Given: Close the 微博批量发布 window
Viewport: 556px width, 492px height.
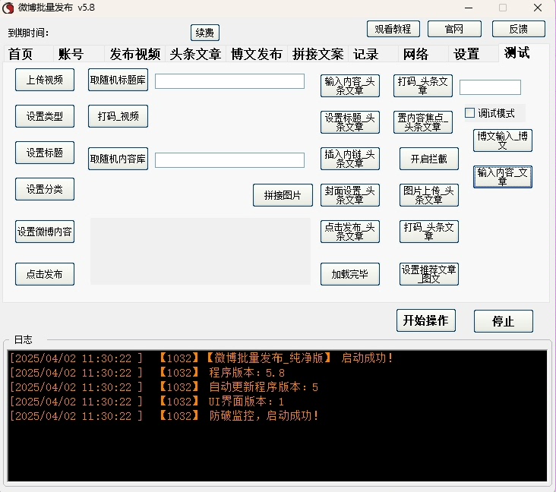Looking at the screenshot, I should coord(538,8).
